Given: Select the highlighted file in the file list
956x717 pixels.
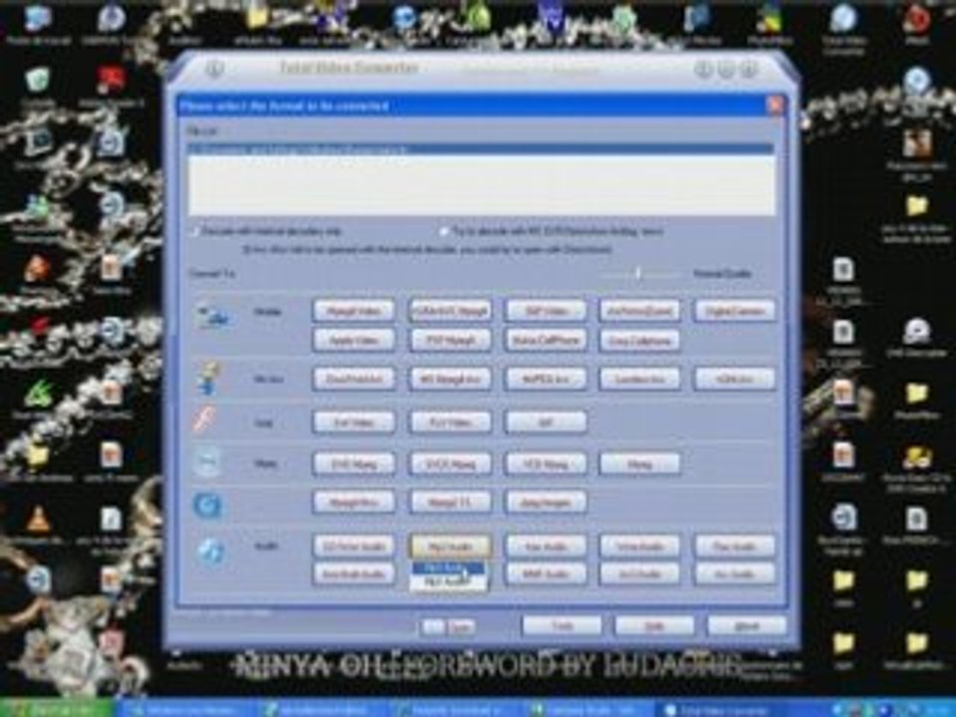Looking at the screenshot, I should [481, 148].
